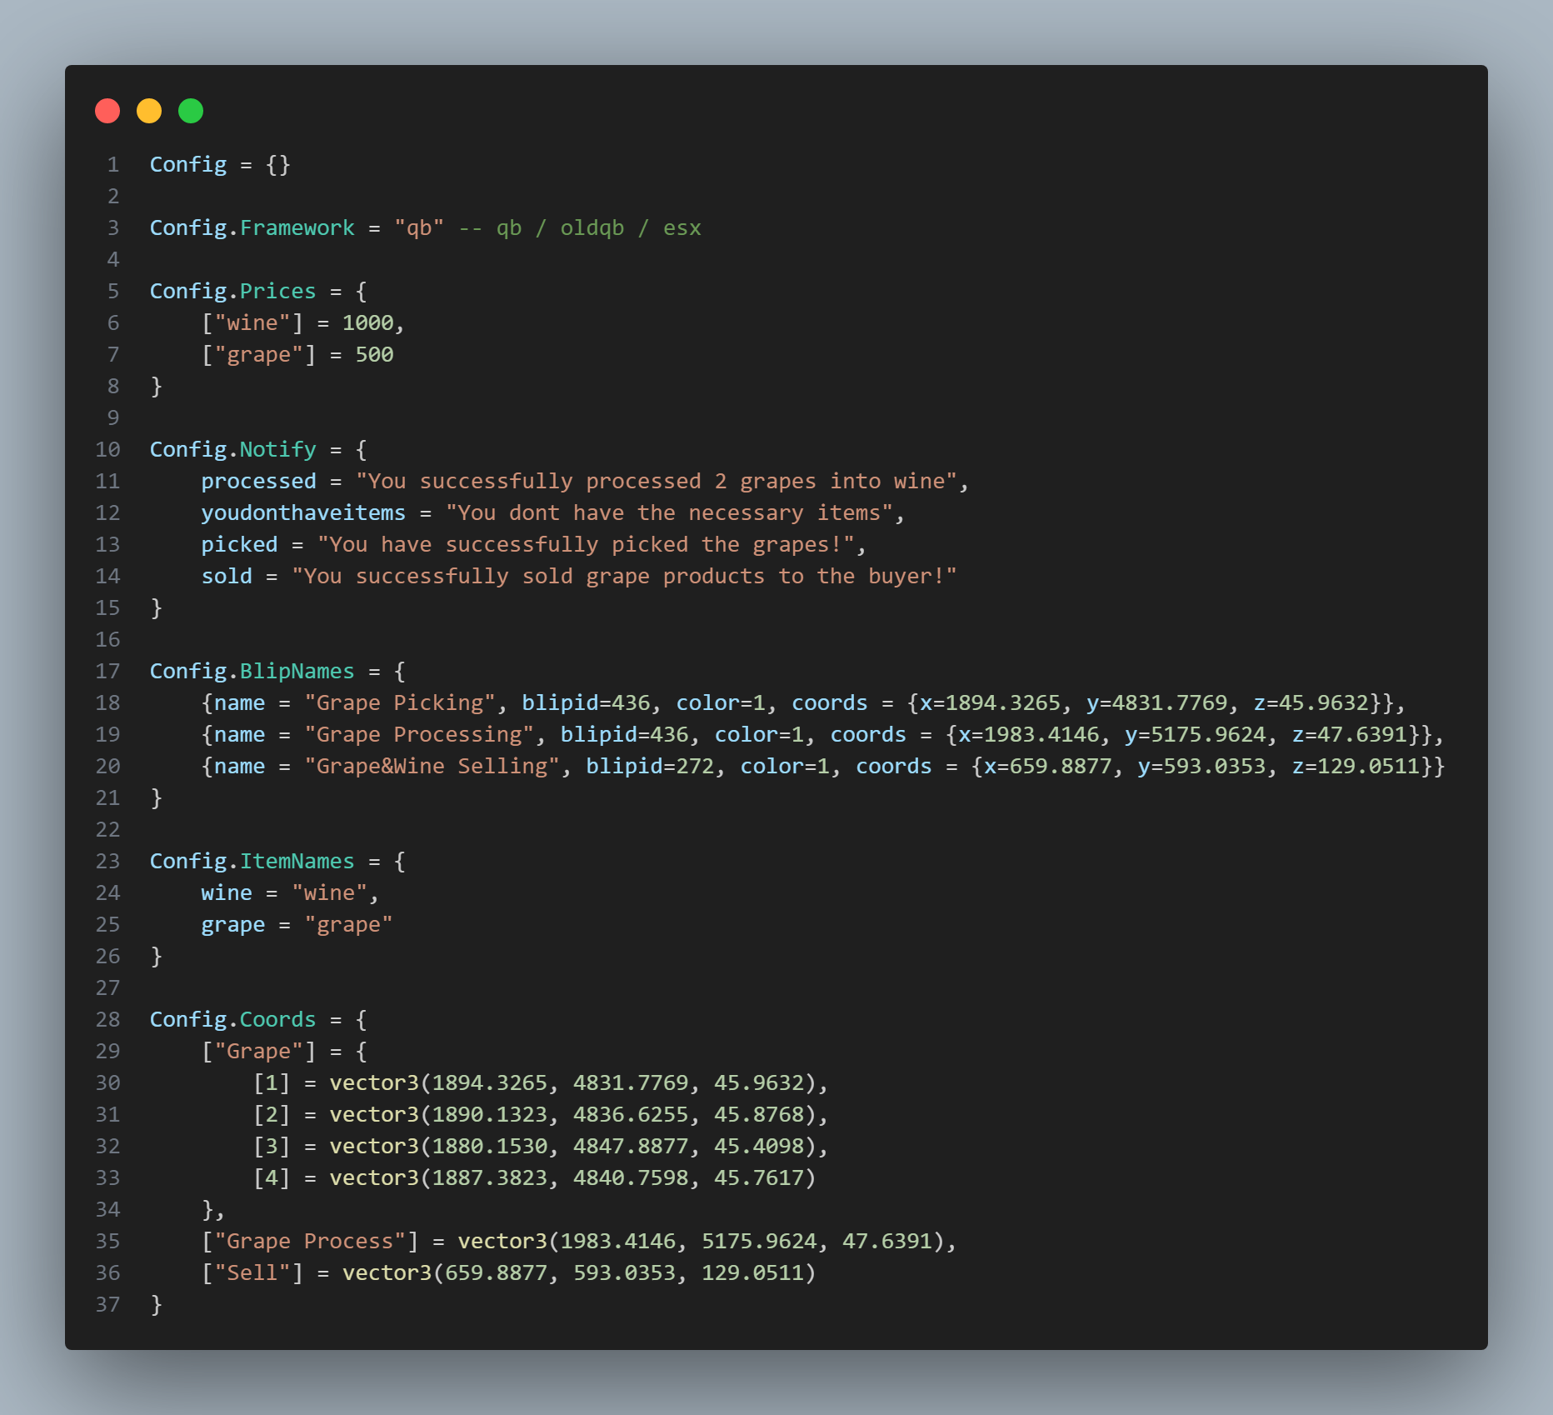
Task: Place cursor on grape price 500
Action: click(375, 355)
